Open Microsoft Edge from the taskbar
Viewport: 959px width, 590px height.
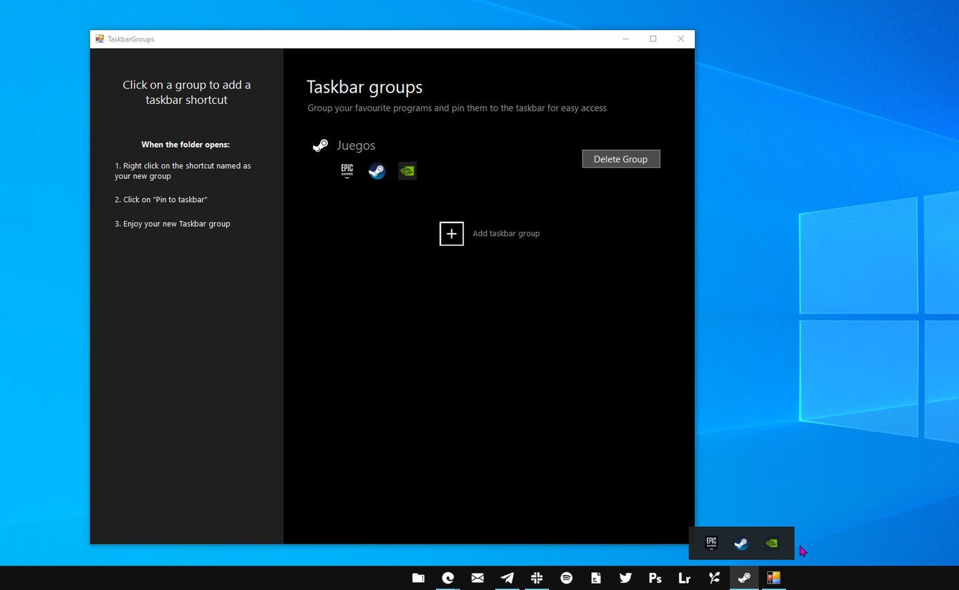pyautogui.click(x=448, y=578)
